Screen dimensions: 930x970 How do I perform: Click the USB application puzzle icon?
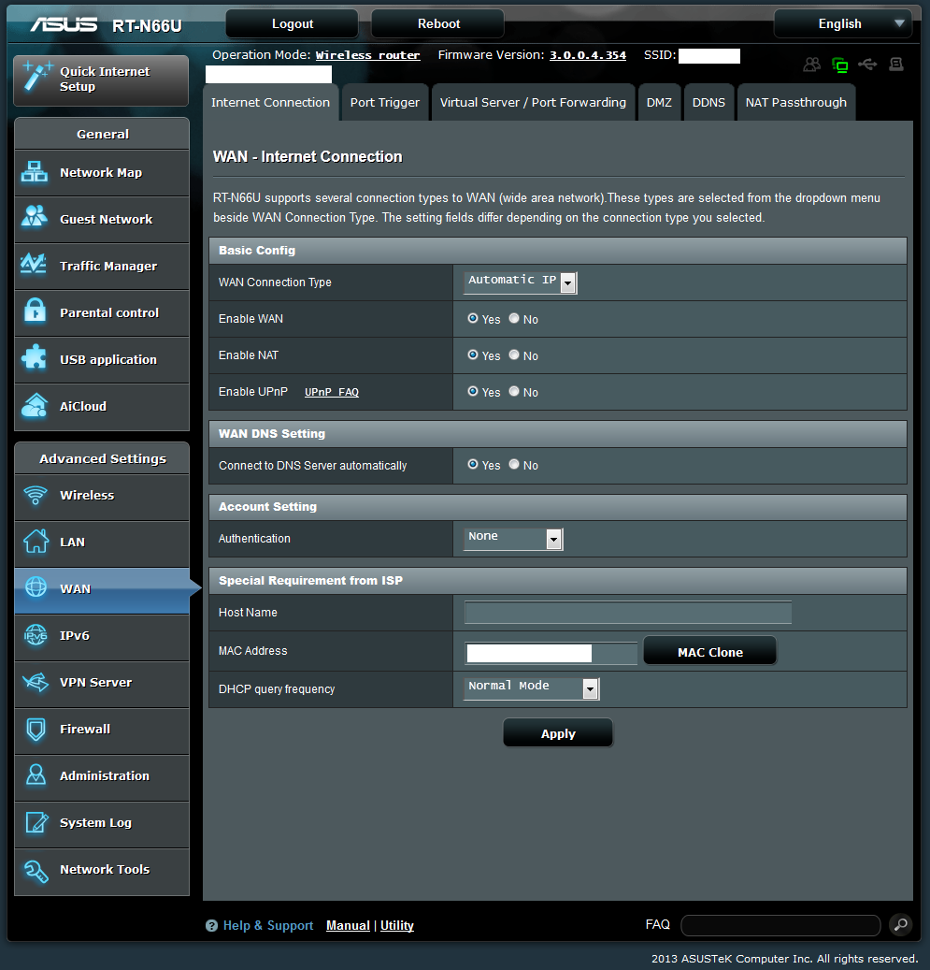click(x=34, y=357)
